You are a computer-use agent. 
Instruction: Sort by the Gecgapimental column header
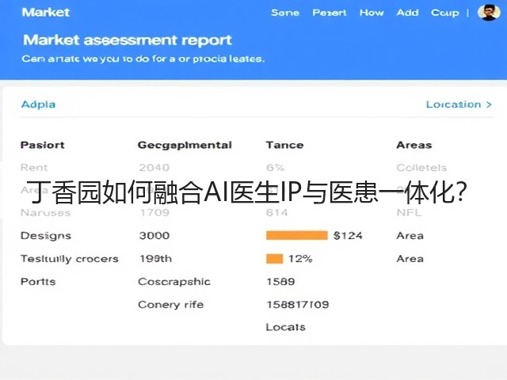tap(185, 146)
